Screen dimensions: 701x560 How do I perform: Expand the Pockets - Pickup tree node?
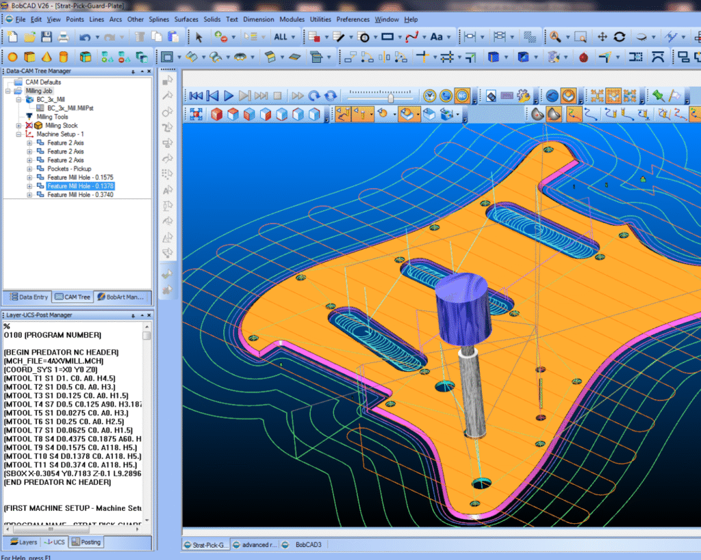click(x=29, y=169)
